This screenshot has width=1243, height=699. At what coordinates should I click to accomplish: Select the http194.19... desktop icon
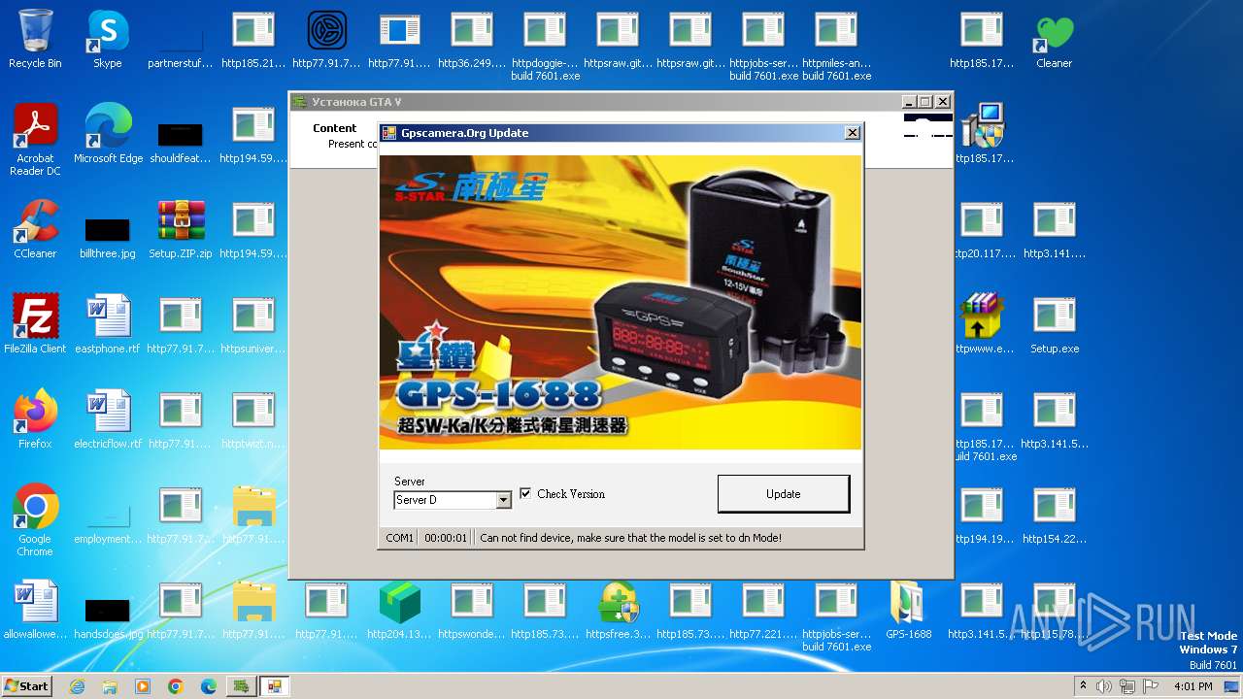tap(981, 515)
